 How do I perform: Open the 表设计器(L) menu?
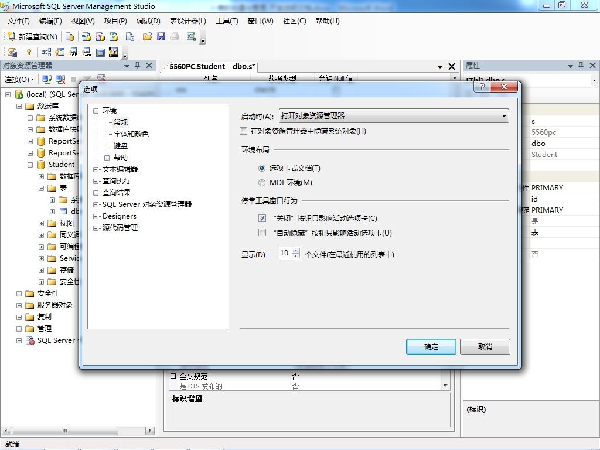(x=187, y=21)
